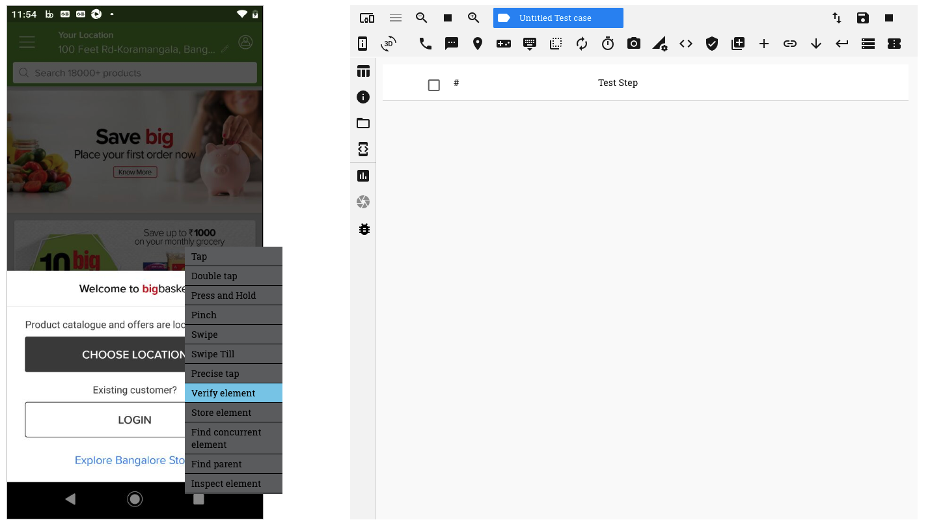The image size is (930, 522).
Task: Click the grey camera shutter icon
Action: (363, 202)
